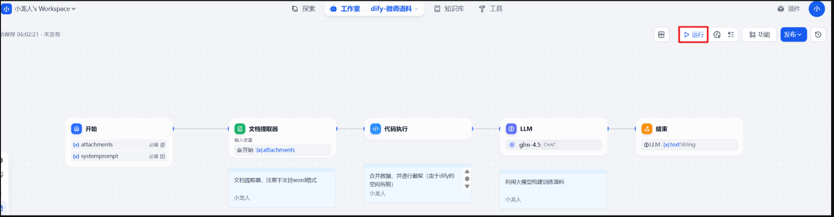
Task: Click the 功能 features button
Action: [760, 35]
